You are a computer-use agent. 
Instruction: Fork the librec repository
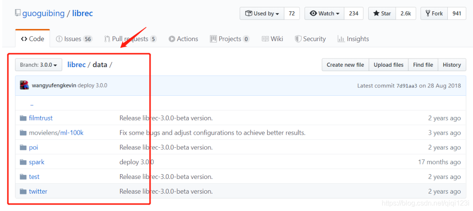point(434,13)
